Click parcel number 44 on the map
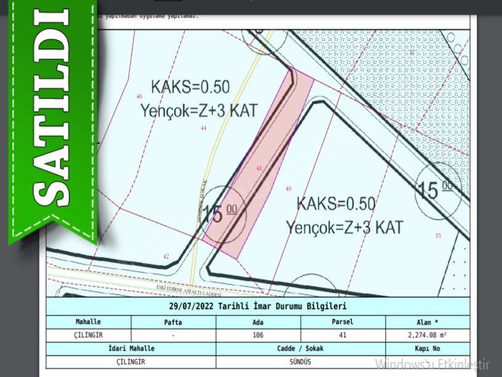Screen dimensions: 502x377 coord(203,128)
